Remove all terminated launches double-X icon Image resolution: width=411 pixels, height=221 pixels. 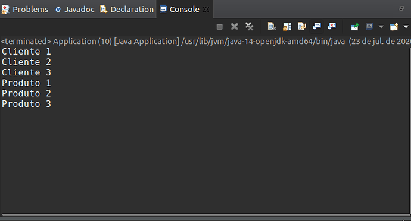249,26
